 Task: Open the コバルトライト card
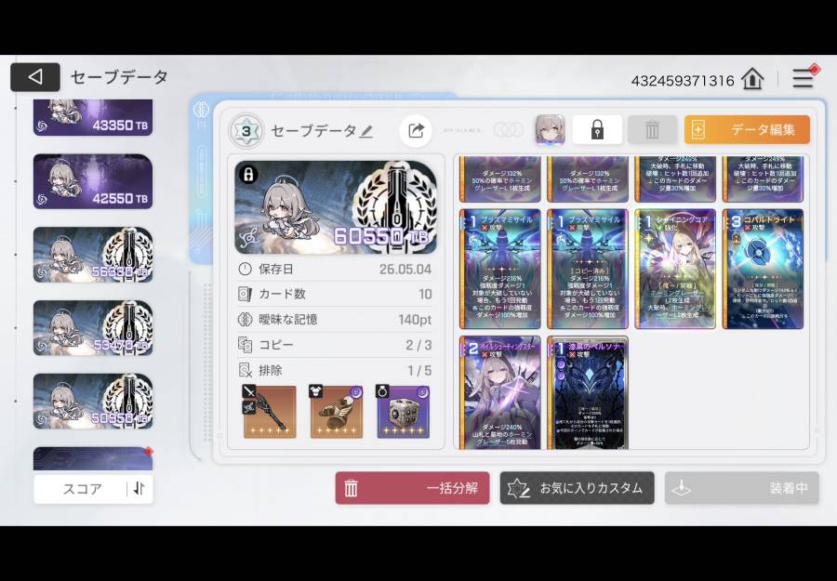click(763, 269)
